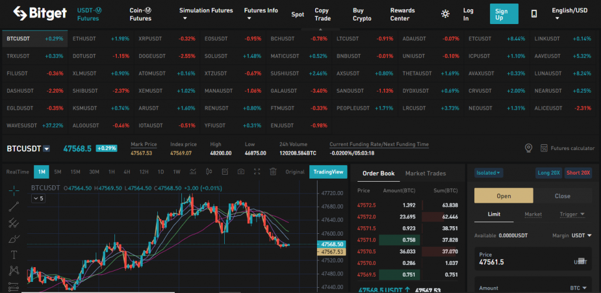The image size is (601, 293).
Task: Switch chart to Original mode
Action: coord(295,172)
